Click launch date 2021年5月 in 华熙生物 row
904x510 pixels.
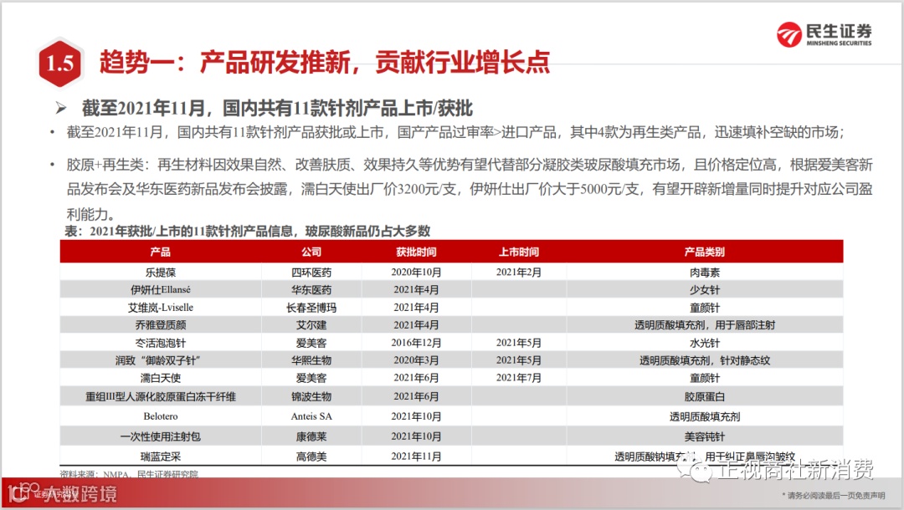pyautogui.click(x=519, y=360)
